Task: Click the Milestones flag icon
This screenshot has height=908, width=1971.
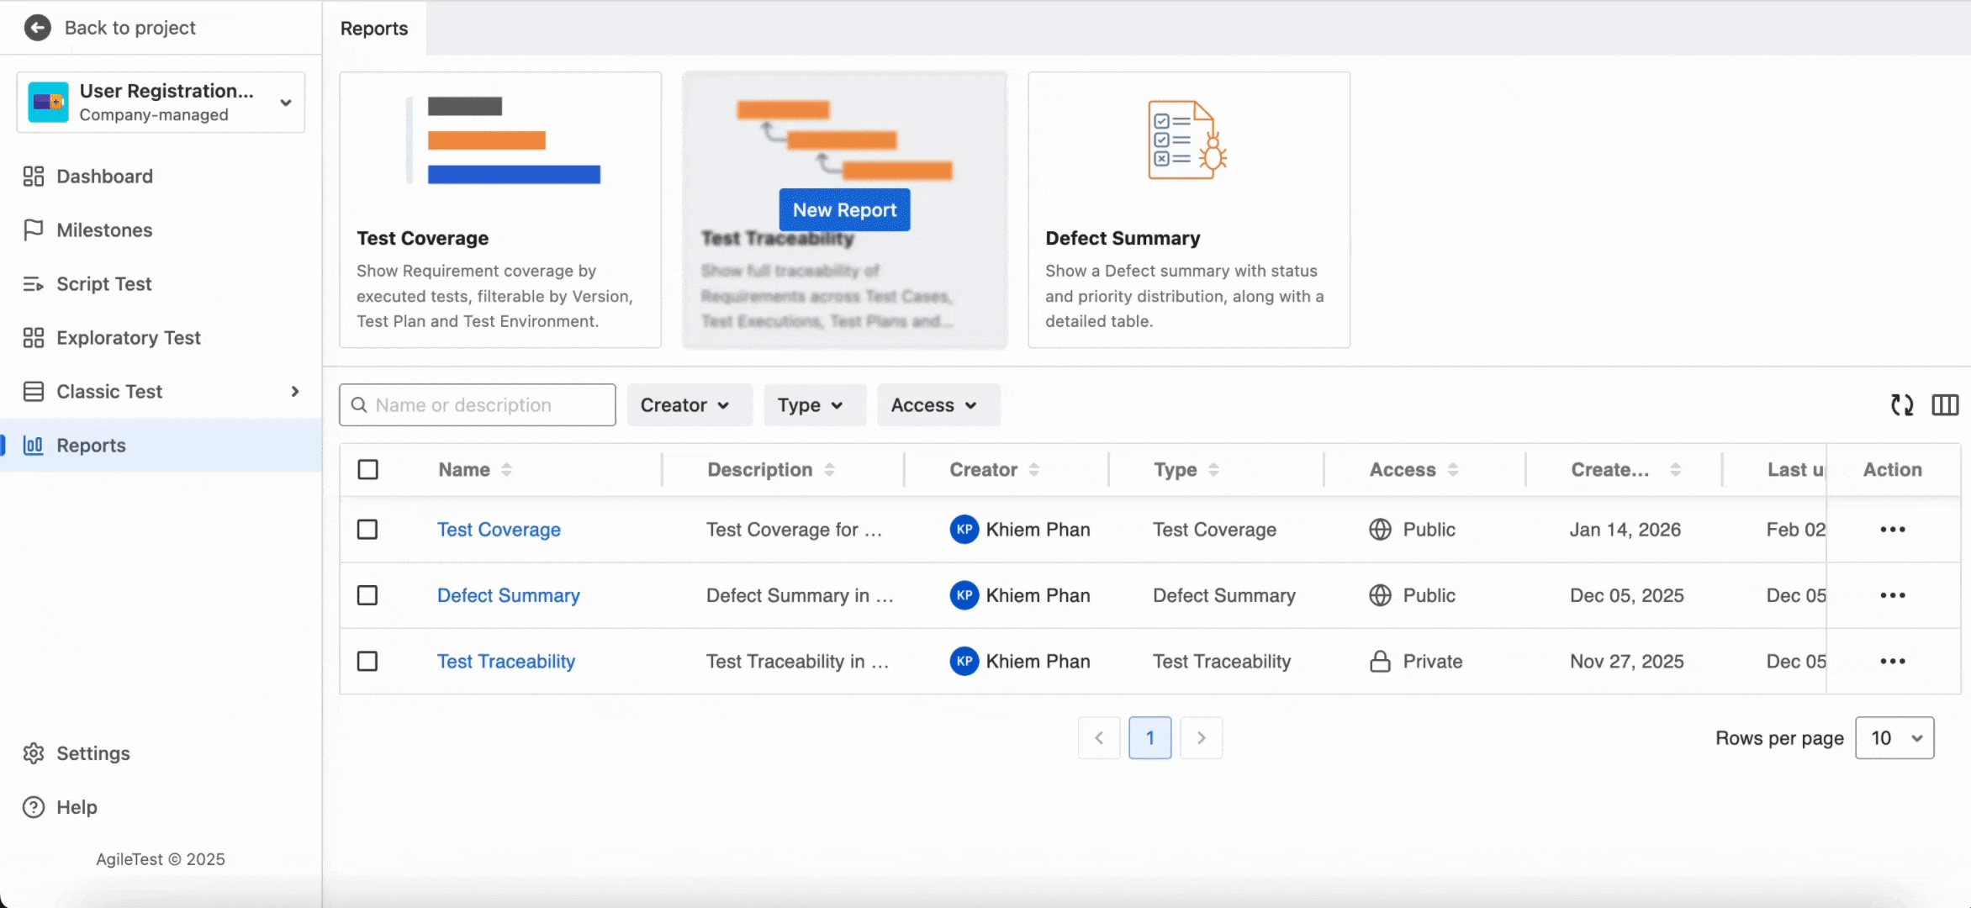Action: pyautogui.click(x=34, y=230)
